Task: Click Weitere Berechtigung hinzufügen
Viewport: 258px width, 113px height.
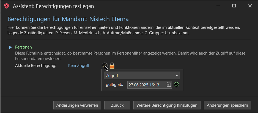Action: point(167,105)
